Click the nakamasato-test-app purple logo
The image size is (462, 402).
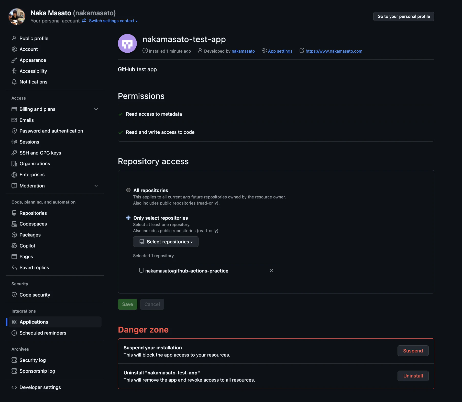coord(127,43)
